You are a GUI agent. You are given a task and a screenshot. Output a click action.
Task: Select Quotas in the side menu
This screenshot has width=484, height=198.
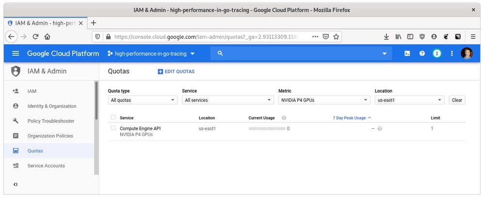click(49, 151)
